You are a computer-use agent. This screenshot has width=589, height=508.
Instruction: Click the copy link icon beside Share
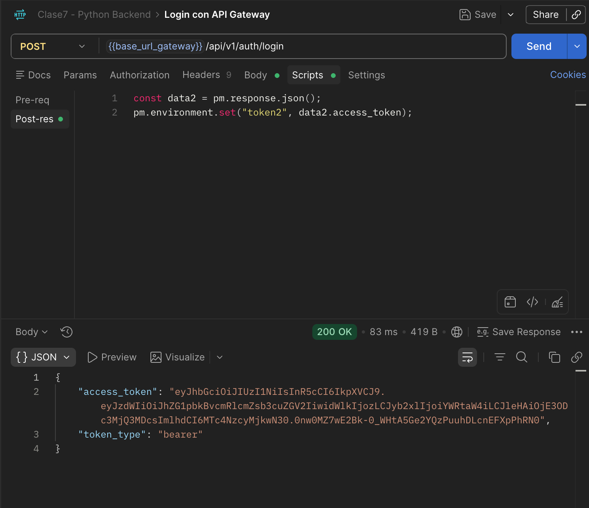click(x=576, y=15)
